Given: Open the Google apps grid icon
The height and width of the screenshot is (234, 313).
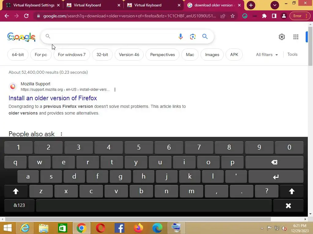Looking at the screenshot, I should tap(296, 37).
